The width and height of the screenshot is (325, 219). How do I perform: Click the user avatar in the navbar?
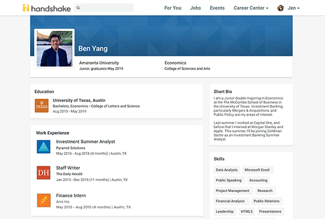click(281, 8)
